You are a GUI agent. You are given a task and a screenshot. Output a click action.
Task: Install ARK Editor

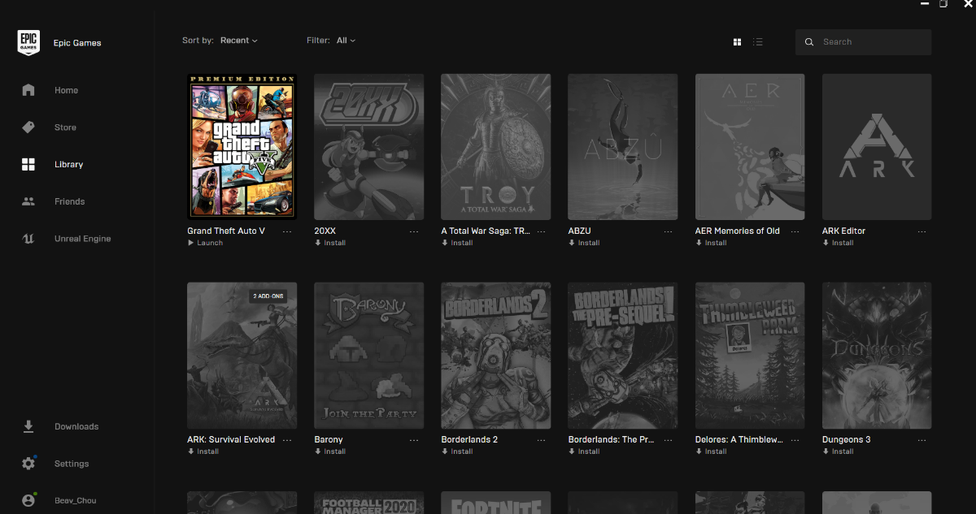838,243
